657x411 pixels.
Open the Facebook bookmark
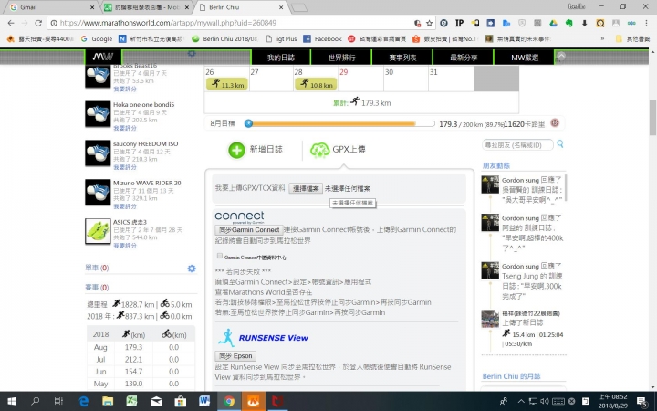coord(322,39)
